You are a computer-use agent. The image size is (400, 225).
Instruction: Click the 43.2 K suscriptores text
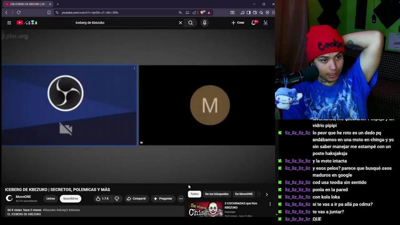(27, 201)
